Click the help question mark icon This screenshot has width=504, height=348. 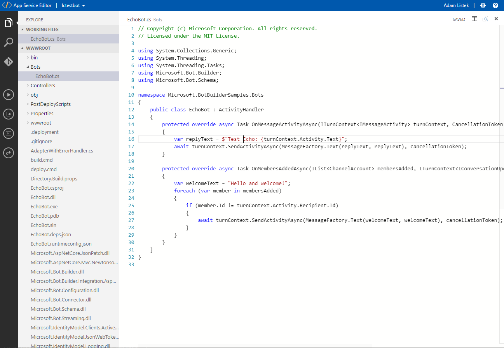click(x=495, y=5)
